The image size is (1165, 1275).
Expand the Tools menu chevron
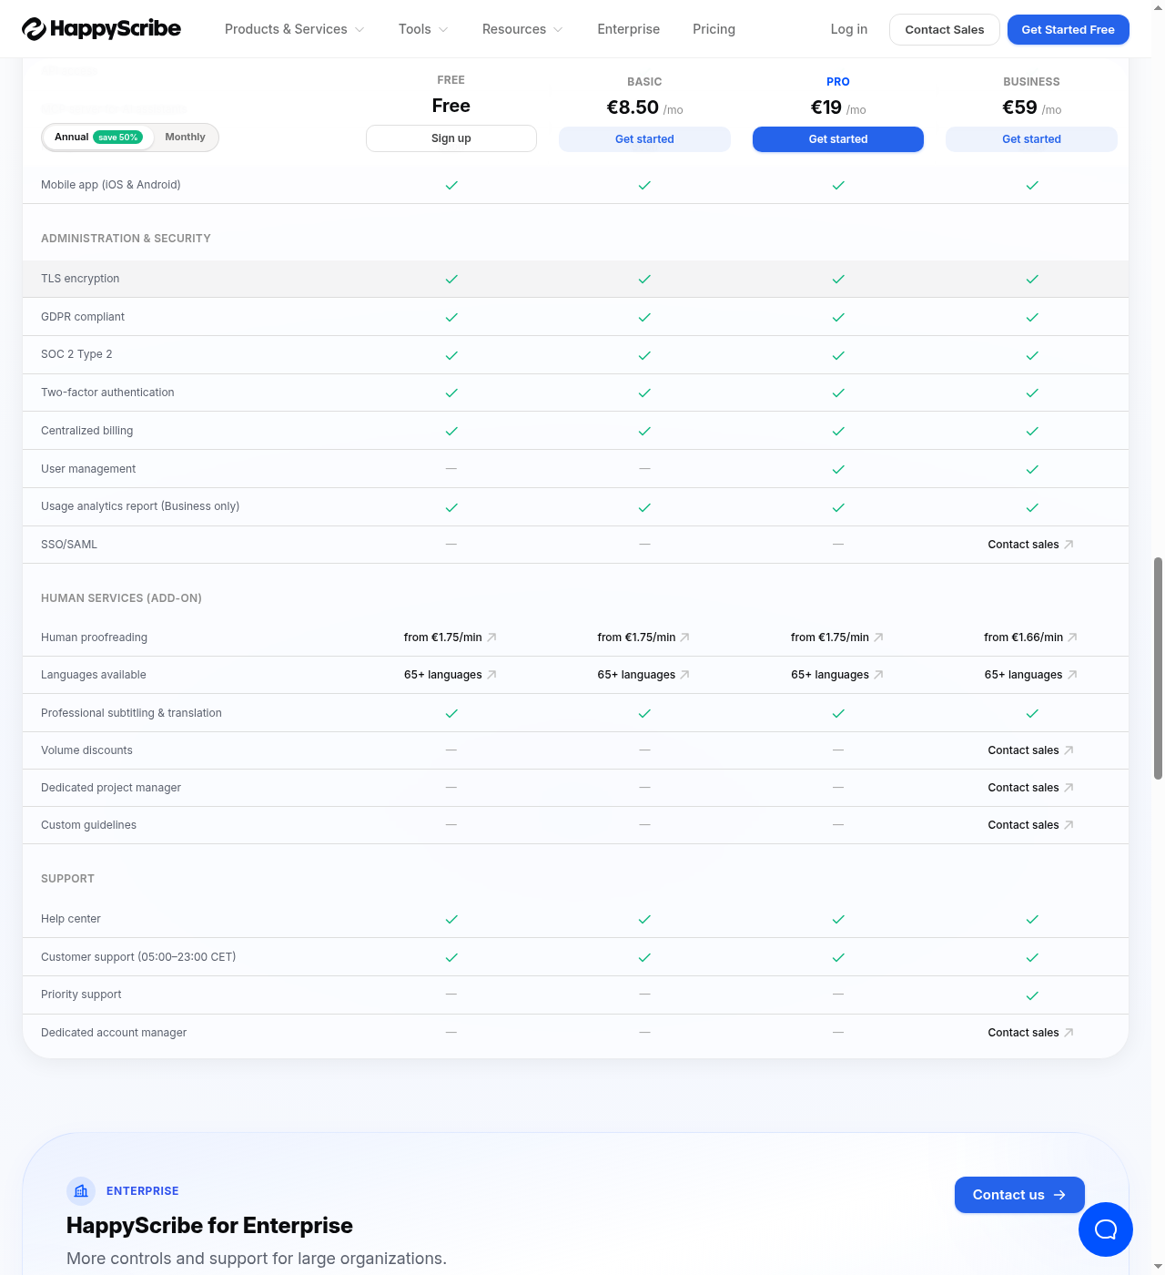click(x=443, y=29)
